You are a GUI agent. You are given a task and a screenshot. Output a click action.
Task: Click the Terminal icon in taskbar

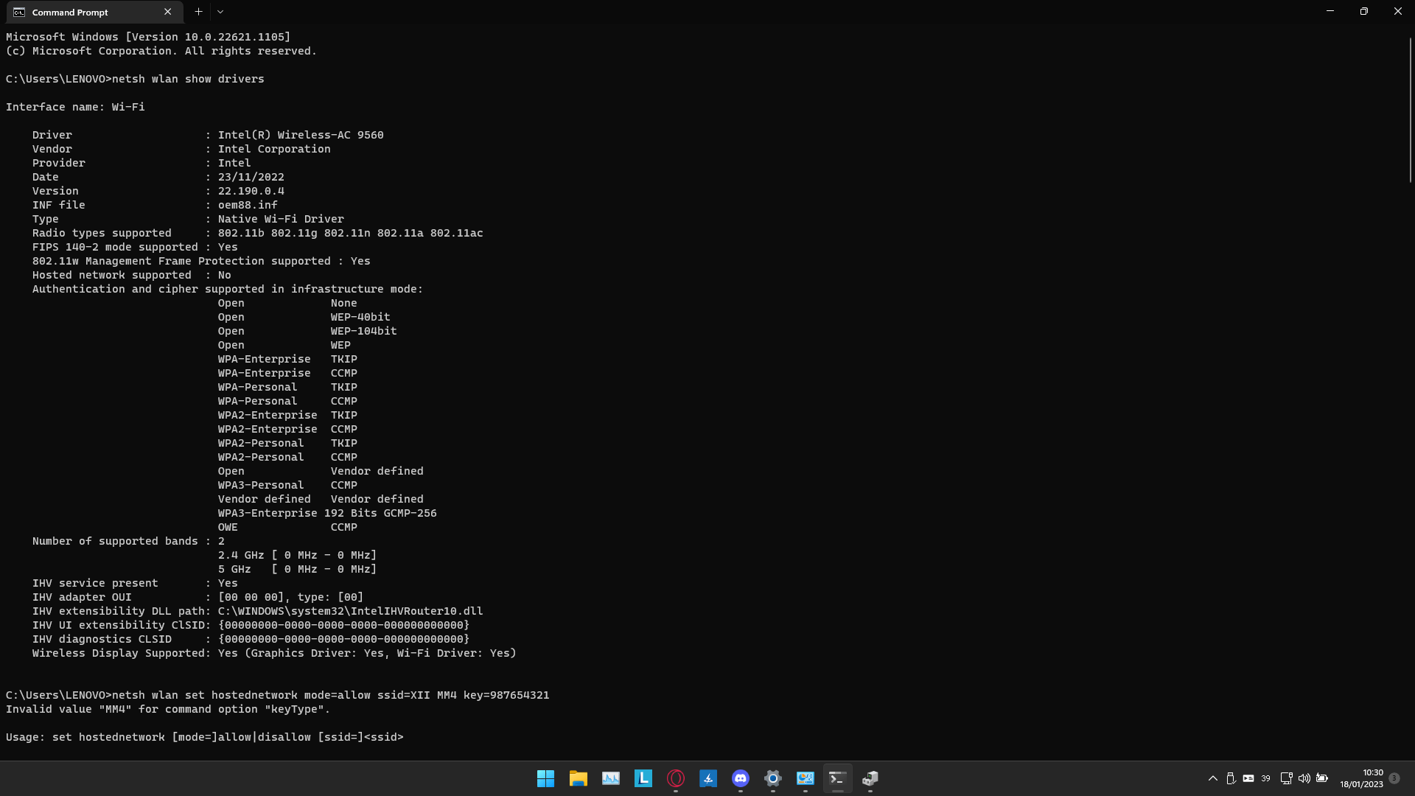click(x=837, y=778)
